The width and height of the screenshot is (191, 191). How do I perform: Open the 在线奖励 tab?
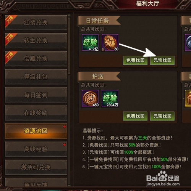(x=36, y=113)
